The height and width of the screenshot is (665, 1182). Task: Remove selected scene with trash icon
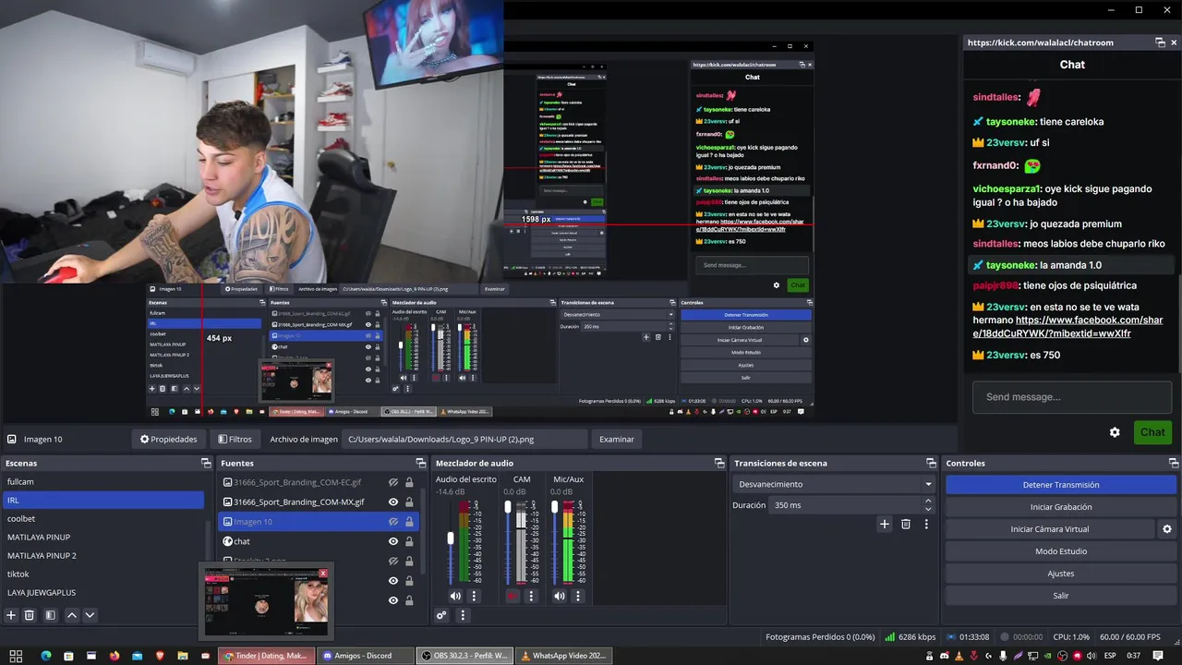point(30,615)
